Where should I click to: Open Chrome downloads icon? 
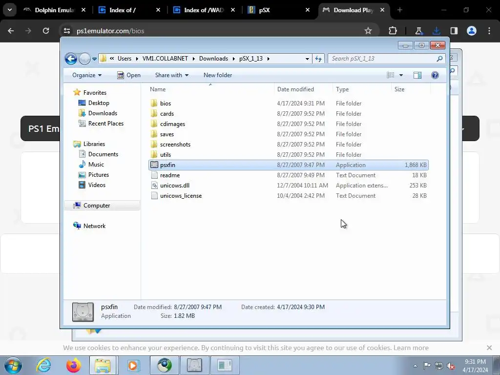(x=436, y=31)
